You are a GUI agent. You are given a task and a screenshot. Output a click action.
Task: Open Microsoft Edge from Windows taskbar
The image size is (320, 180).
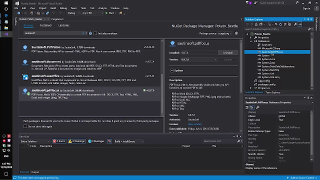click(x=6, y=15)
